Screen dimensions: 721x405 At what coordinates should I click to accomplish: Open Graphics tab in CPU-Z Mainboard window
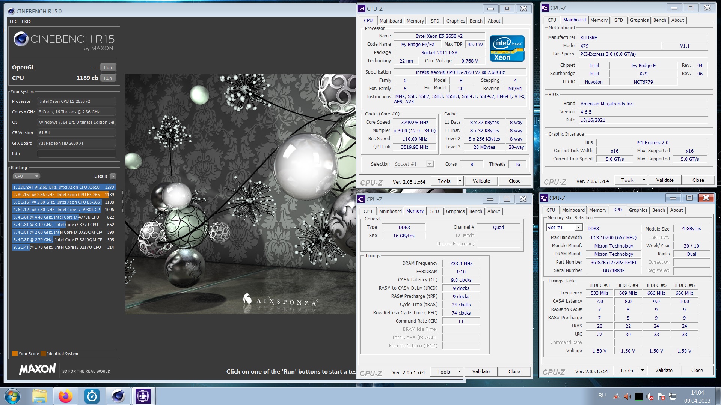(x=639, y=20)
